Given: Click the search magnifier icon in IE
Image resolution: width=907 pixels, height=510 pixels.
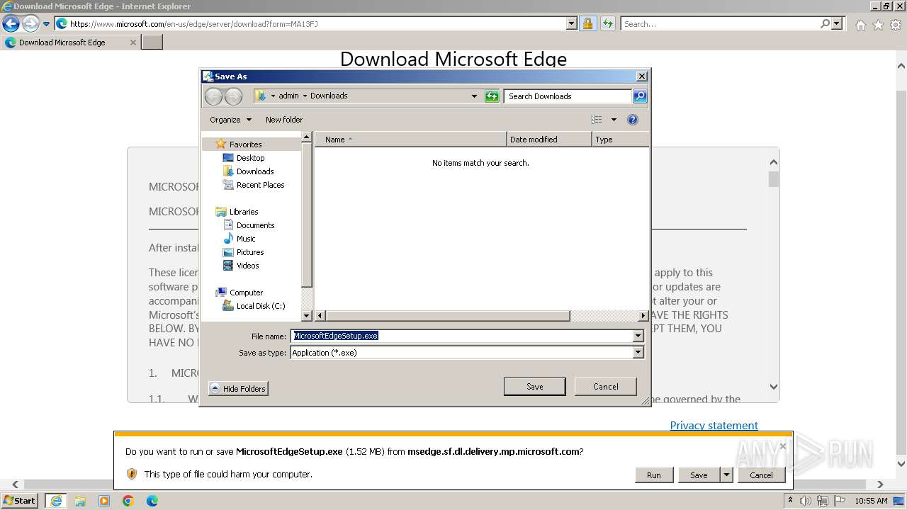Looking at the screenshot, I should 825,23.
